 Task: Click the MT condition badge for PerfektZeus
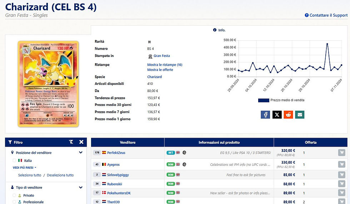point(171,153)
